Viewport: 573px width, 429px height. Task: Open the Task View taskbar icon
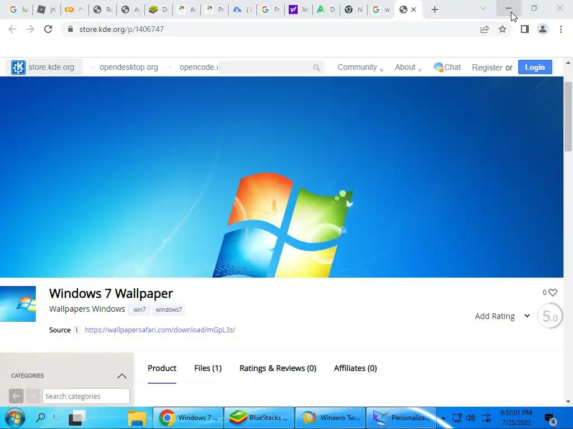pos(77,418)
